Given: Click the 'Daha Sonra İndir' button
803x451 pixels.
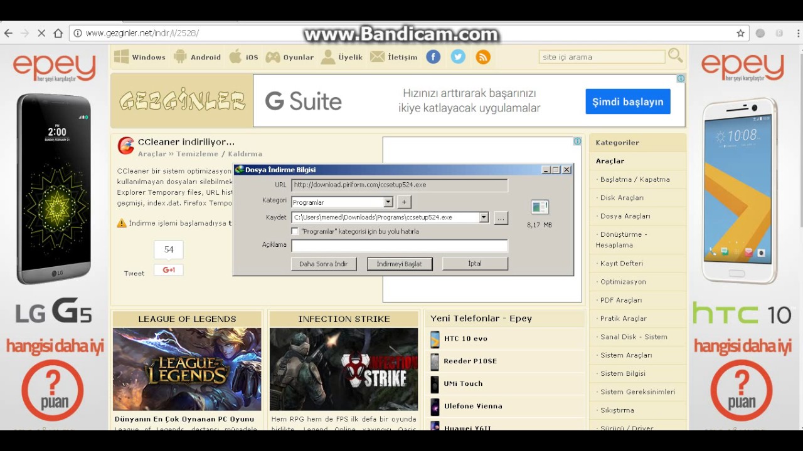Looking at the screenshot, I should click(x=324, y=264).
